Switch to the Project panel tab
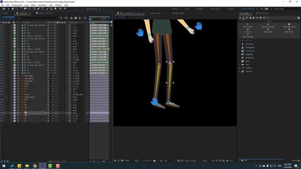The height and width of the screenshot is (169, 301). point(5,13)
